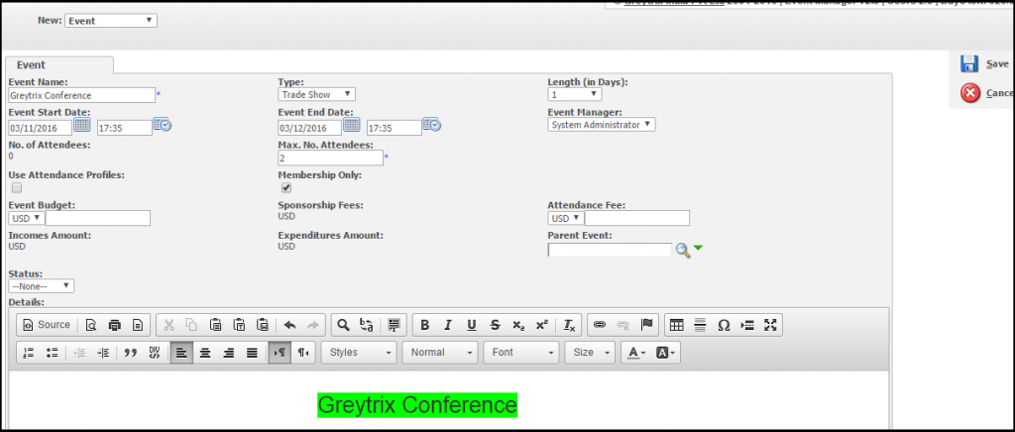Apply Superscript formatting

tap(541, 325)
